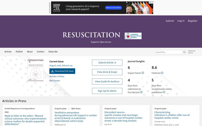
Task: Click the European Resuscitation Council logo
Action: click(133, 36)
